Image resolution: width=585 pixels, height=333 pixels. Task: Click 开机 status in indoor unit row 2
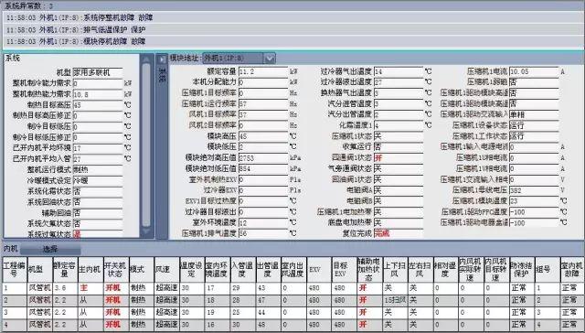click(x=116, y=300)
